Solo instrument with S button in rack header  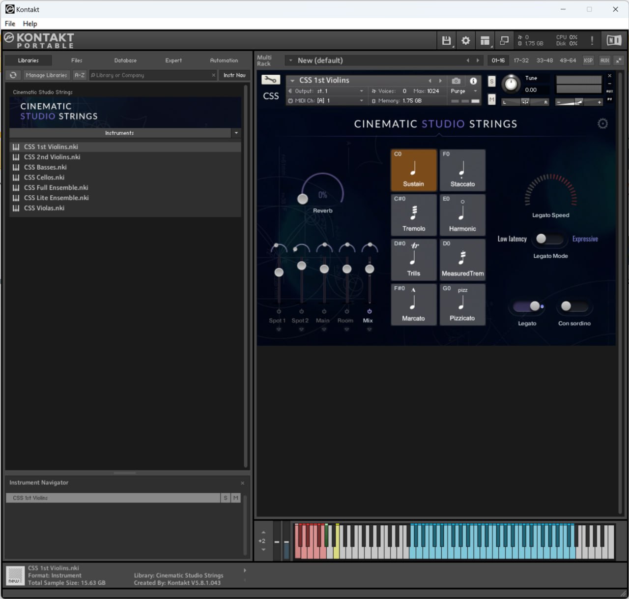pyautogui.click(x=491, y=81)
